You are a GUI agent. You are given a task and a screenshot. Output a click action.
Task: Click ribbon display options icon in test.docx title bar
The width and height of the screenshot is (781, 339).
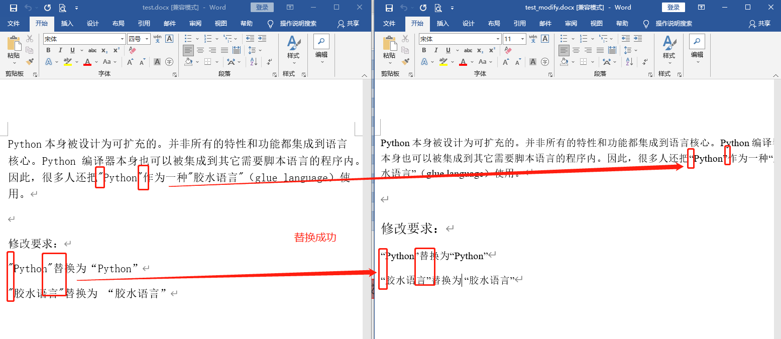tap(290, 8)
